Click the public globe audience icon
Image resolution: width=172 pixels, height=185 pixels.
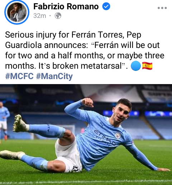[58, 16]
